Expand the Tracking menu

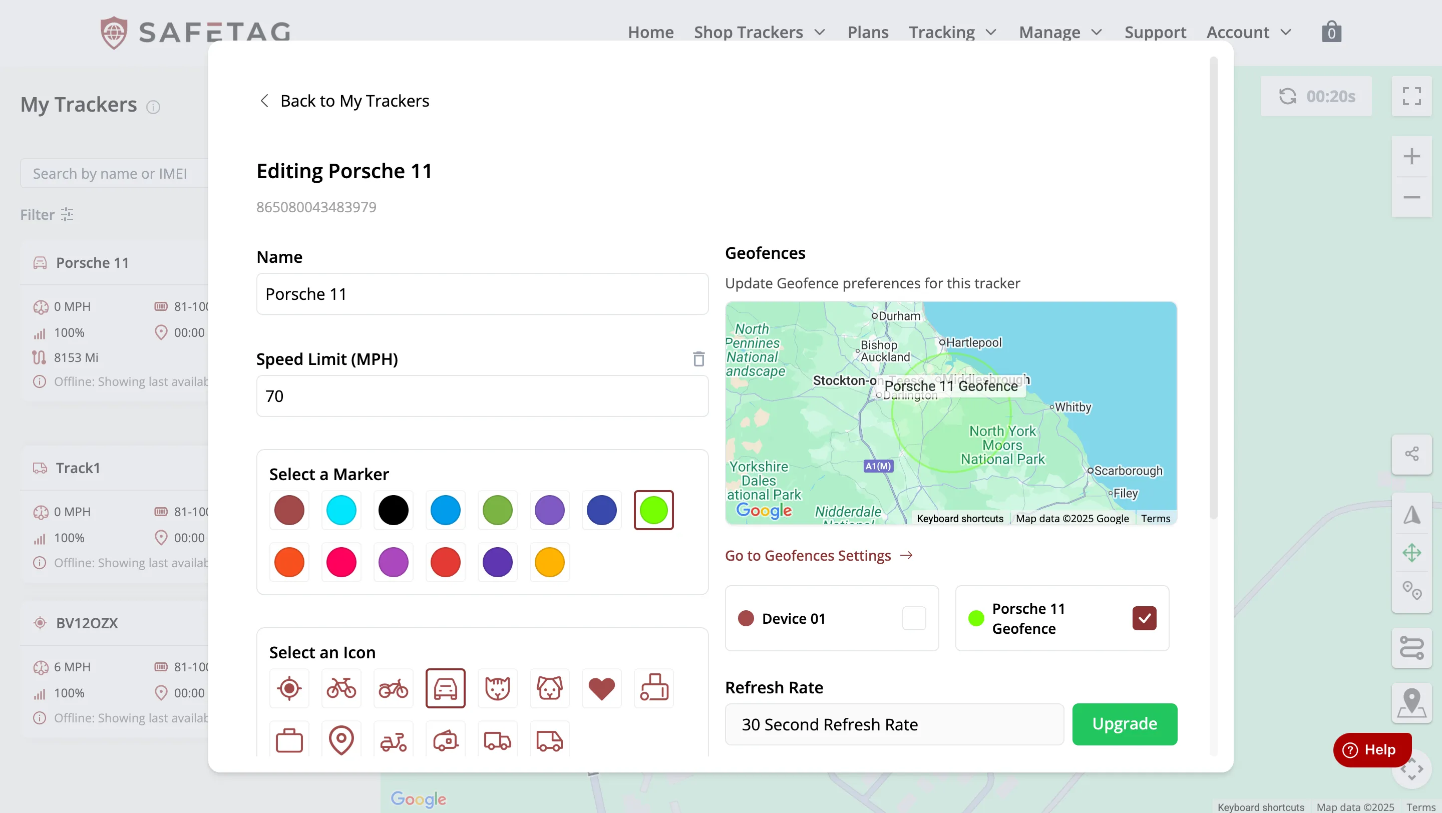tap(952, 32)
